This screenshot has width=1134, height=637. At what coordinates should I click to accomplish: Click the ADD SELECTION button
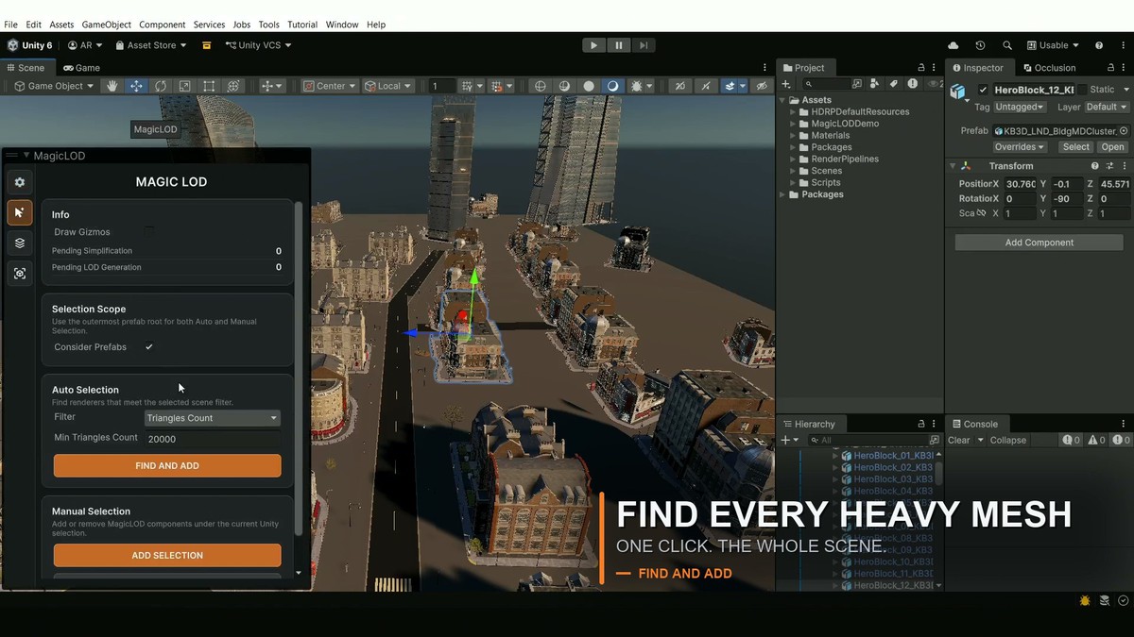click(167, 555)
